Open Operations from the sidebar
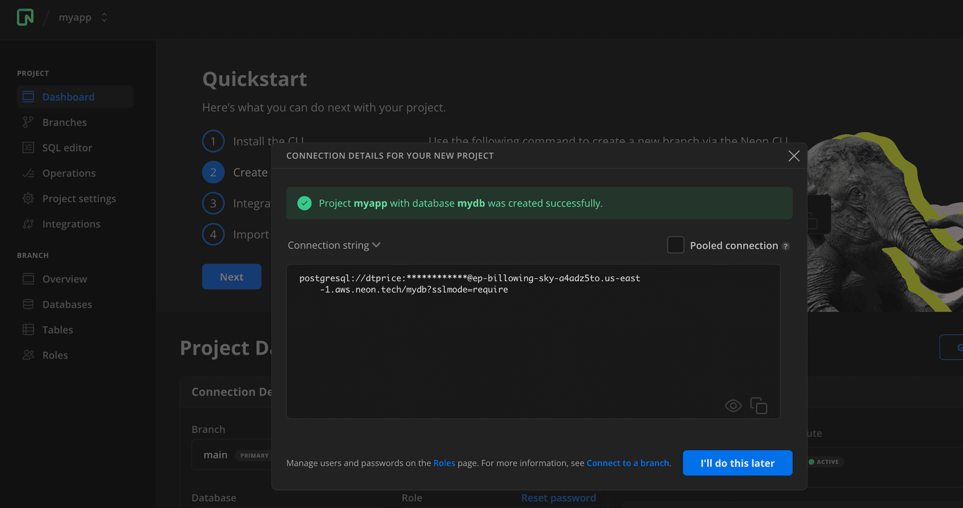This screenshot has width=963, height=508. click(x=69, y=173)
